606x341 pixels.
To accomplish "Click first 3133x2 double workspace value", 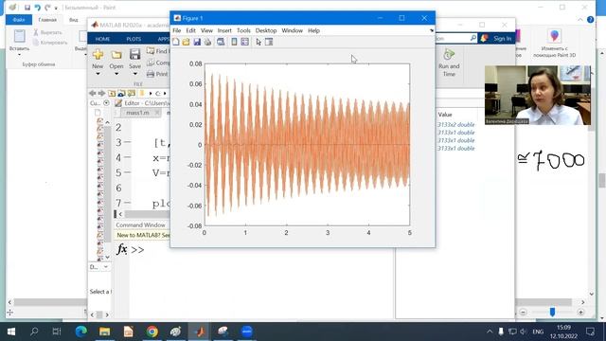I will click(x=456, y=124).
